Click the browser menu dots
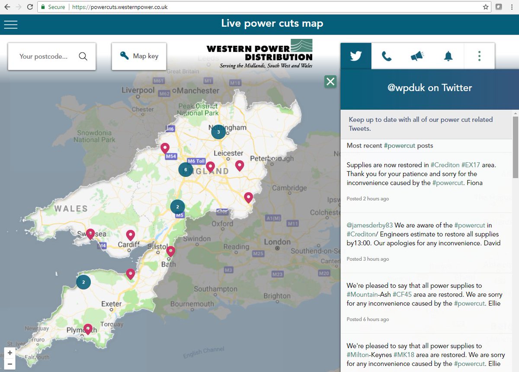Screen dimensions: 519x372 (x=512, y=7)
